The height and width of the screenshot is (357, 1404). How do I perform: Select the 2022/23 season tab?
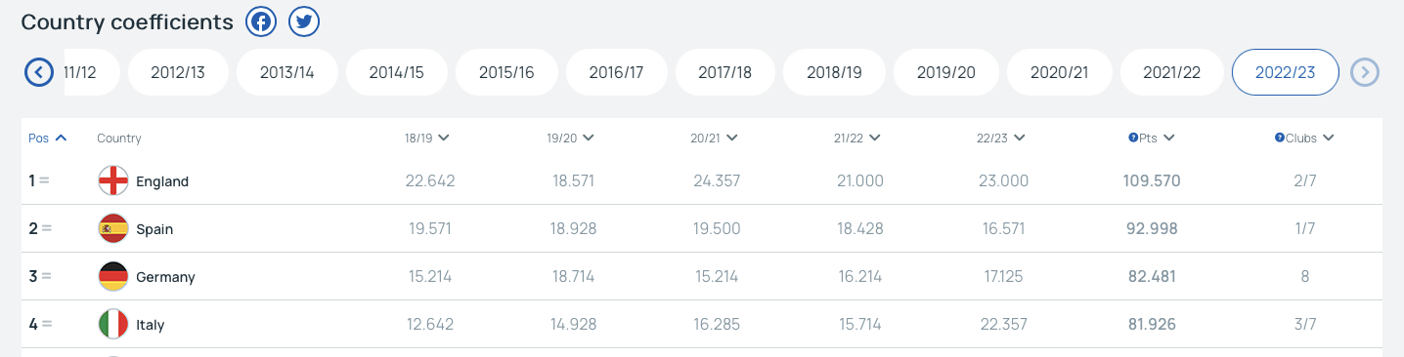pyautogui.click(x=1285, y=72)
